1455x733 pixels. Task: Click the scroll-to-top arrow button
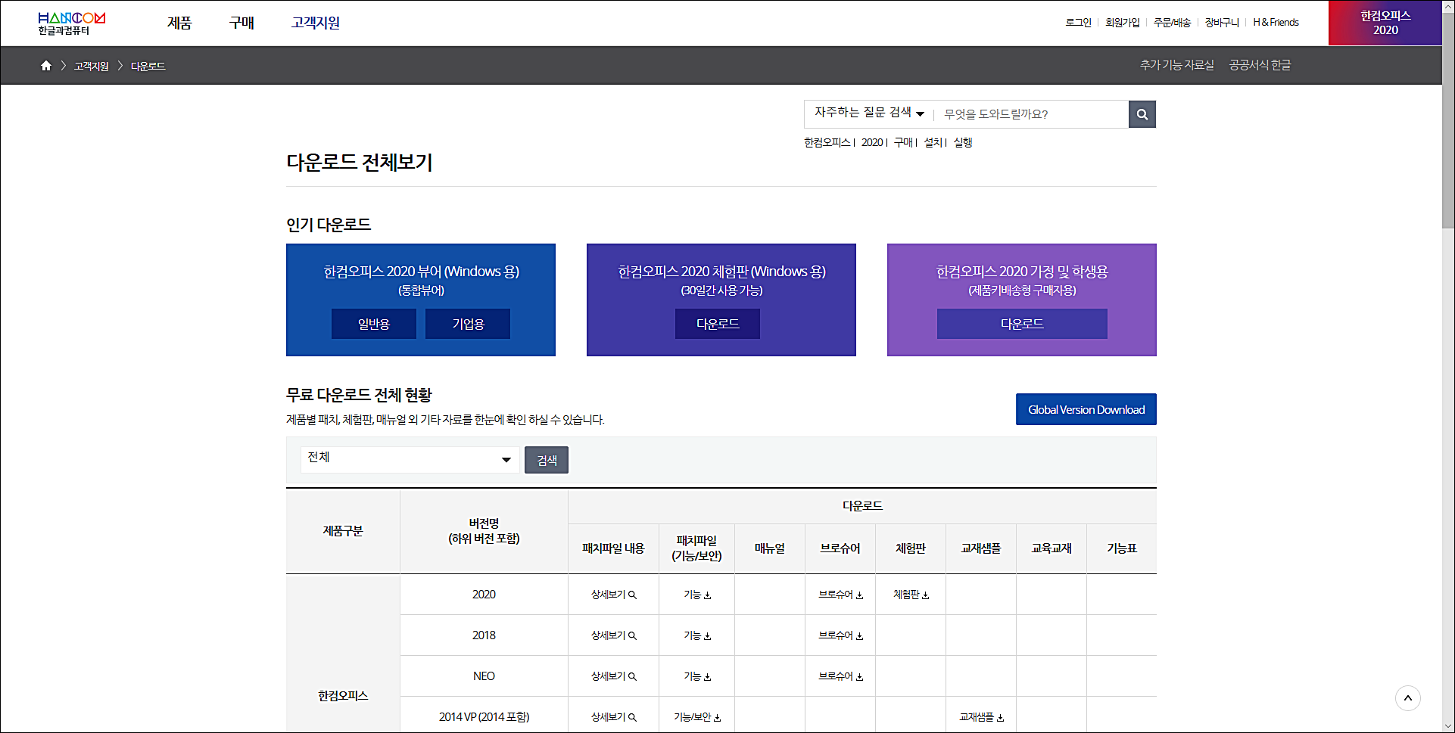pos(1407,698)
